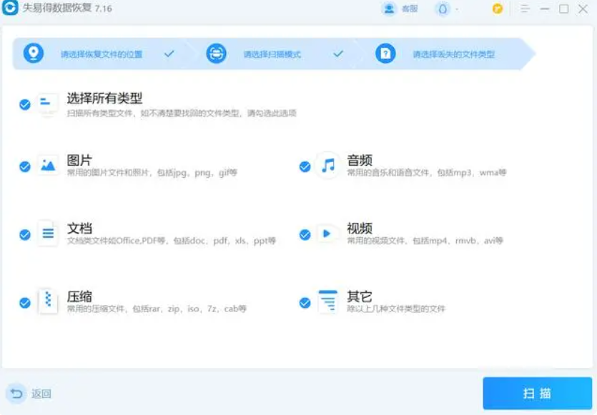Click the 文档 document type icon
Viewport: 597px width, 415px height.
pos(48,234)
